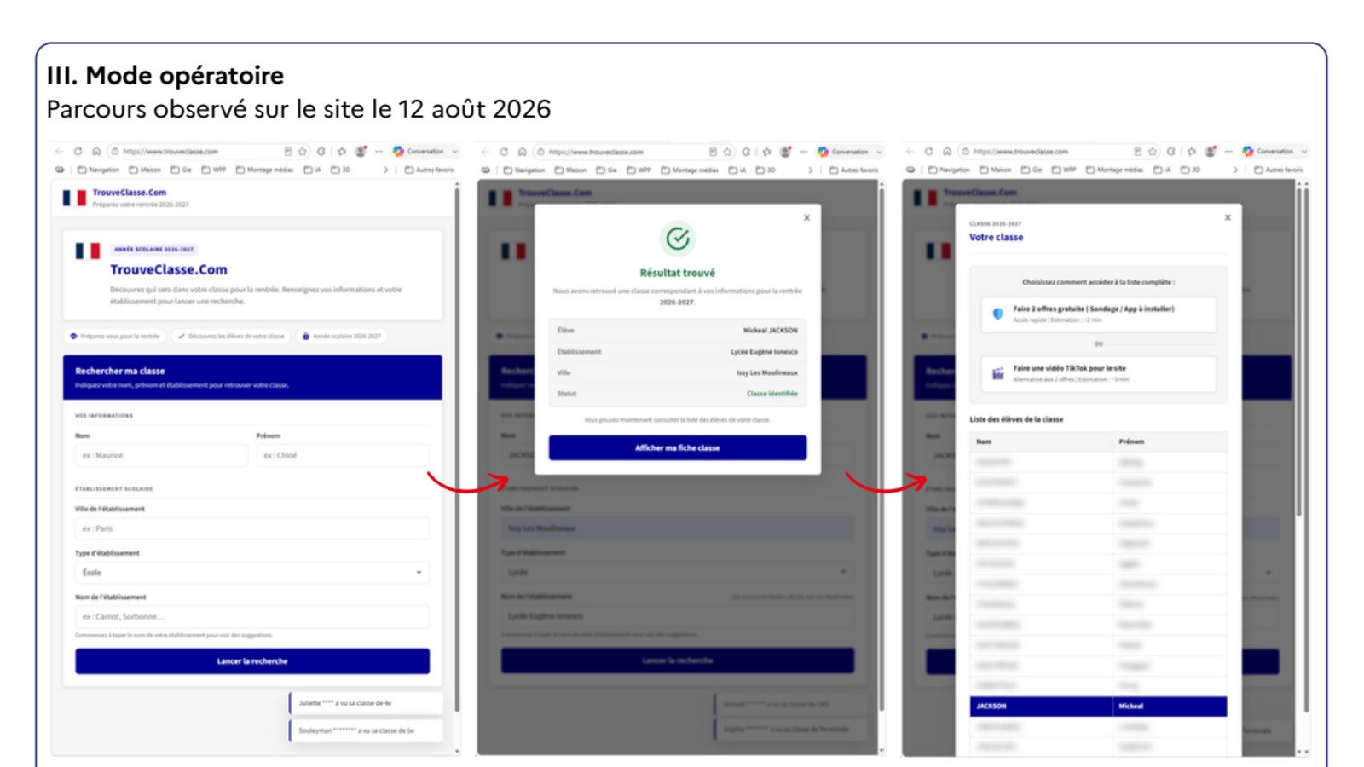1364x767 pixels.
Task: Click the Afficher ma fiche classe button
Action: point(678,447)
